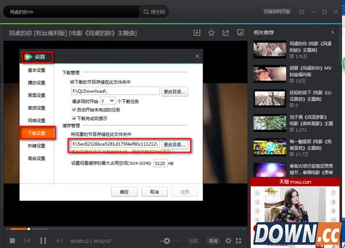Image resolution: width=345 pixels, height=248 pixels.
Task: Open the 网络设置 tab
Action: [x=37, y=121]
